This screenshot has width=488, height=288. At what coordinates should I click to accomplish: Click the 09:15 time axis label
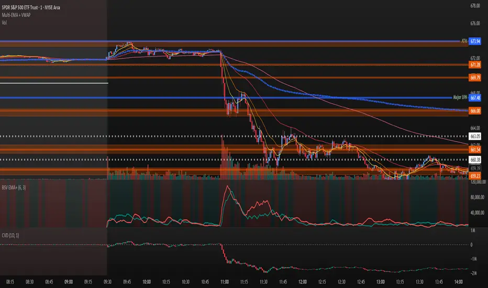tap(88, 282)
